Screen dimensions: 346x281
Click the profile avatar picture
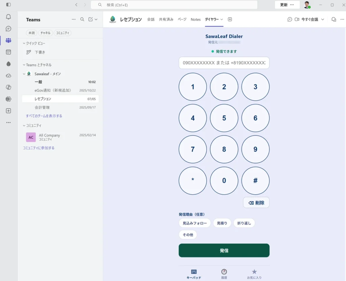point(307,5)
